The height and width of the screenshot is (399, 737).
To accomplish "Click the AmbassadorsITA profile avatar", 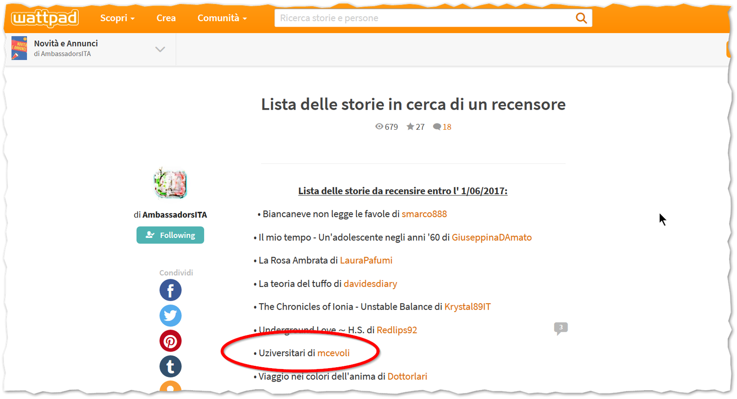I will [x=170, y=184].
